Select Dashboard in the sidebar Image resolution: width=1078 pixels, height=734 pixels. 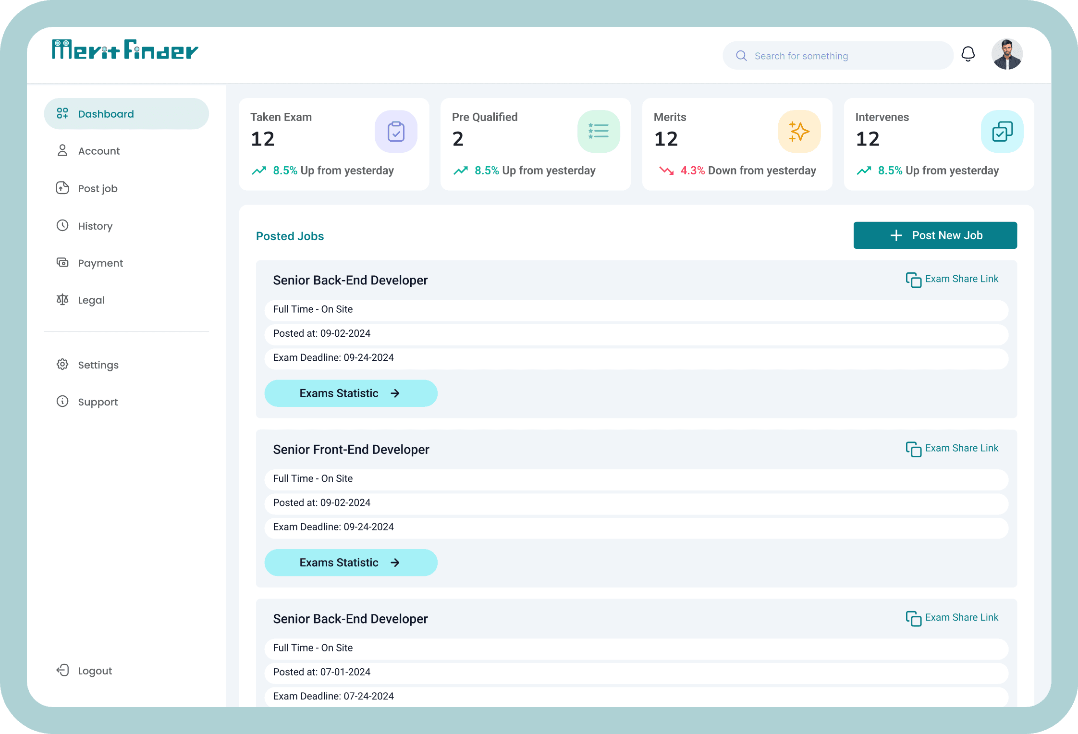[x=126, y=114]
